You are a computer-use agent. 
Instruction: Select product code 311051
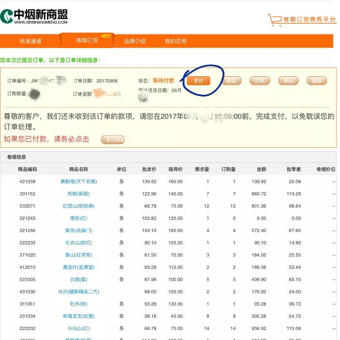coord(27,304)
